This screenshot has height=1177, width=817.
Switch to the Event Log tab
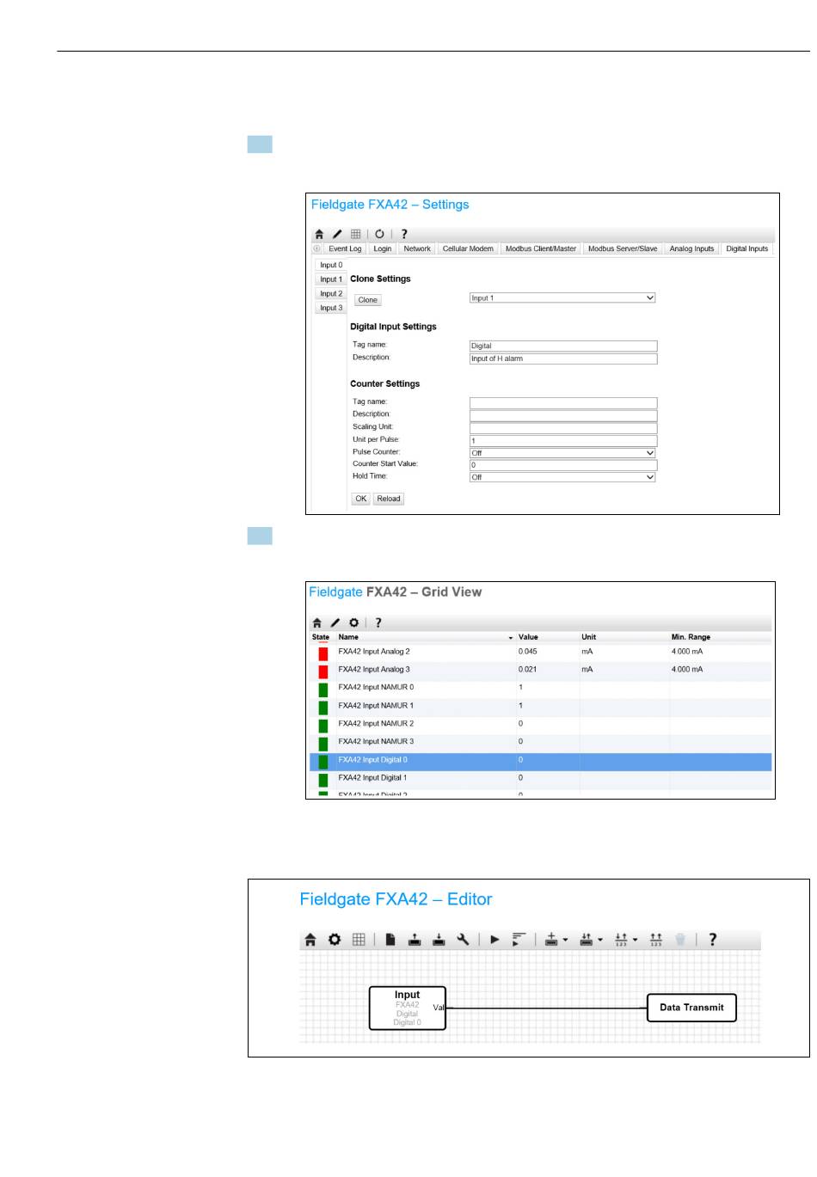[345, 248]
